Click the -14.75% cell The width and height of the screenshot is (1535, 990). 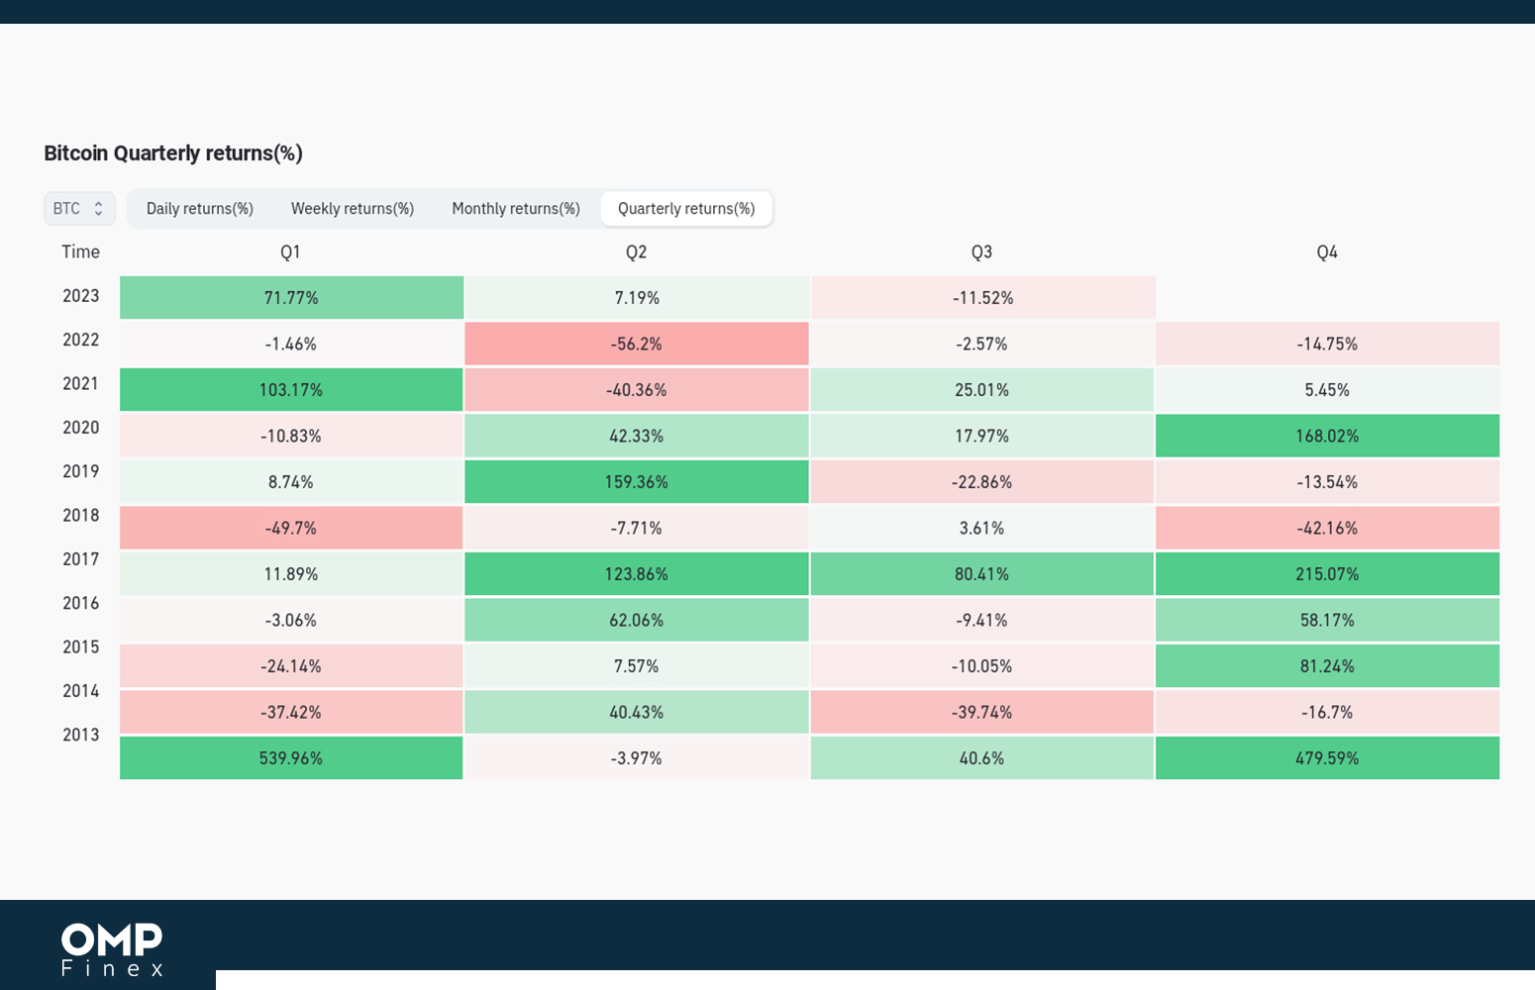(1328, 344)
